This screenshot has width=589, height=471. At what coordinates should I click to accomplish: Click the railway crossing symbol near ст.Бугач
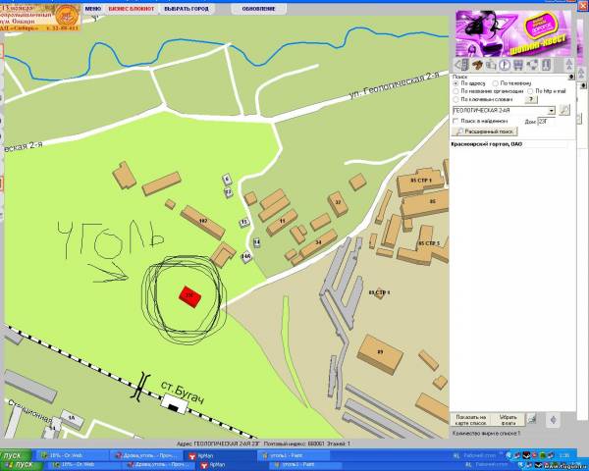(140, 387)
